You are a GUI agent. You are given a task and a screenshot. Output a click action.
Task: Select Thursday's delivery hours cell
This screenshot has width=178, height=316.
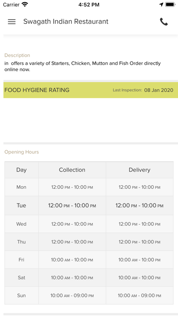tap(139, 242)
